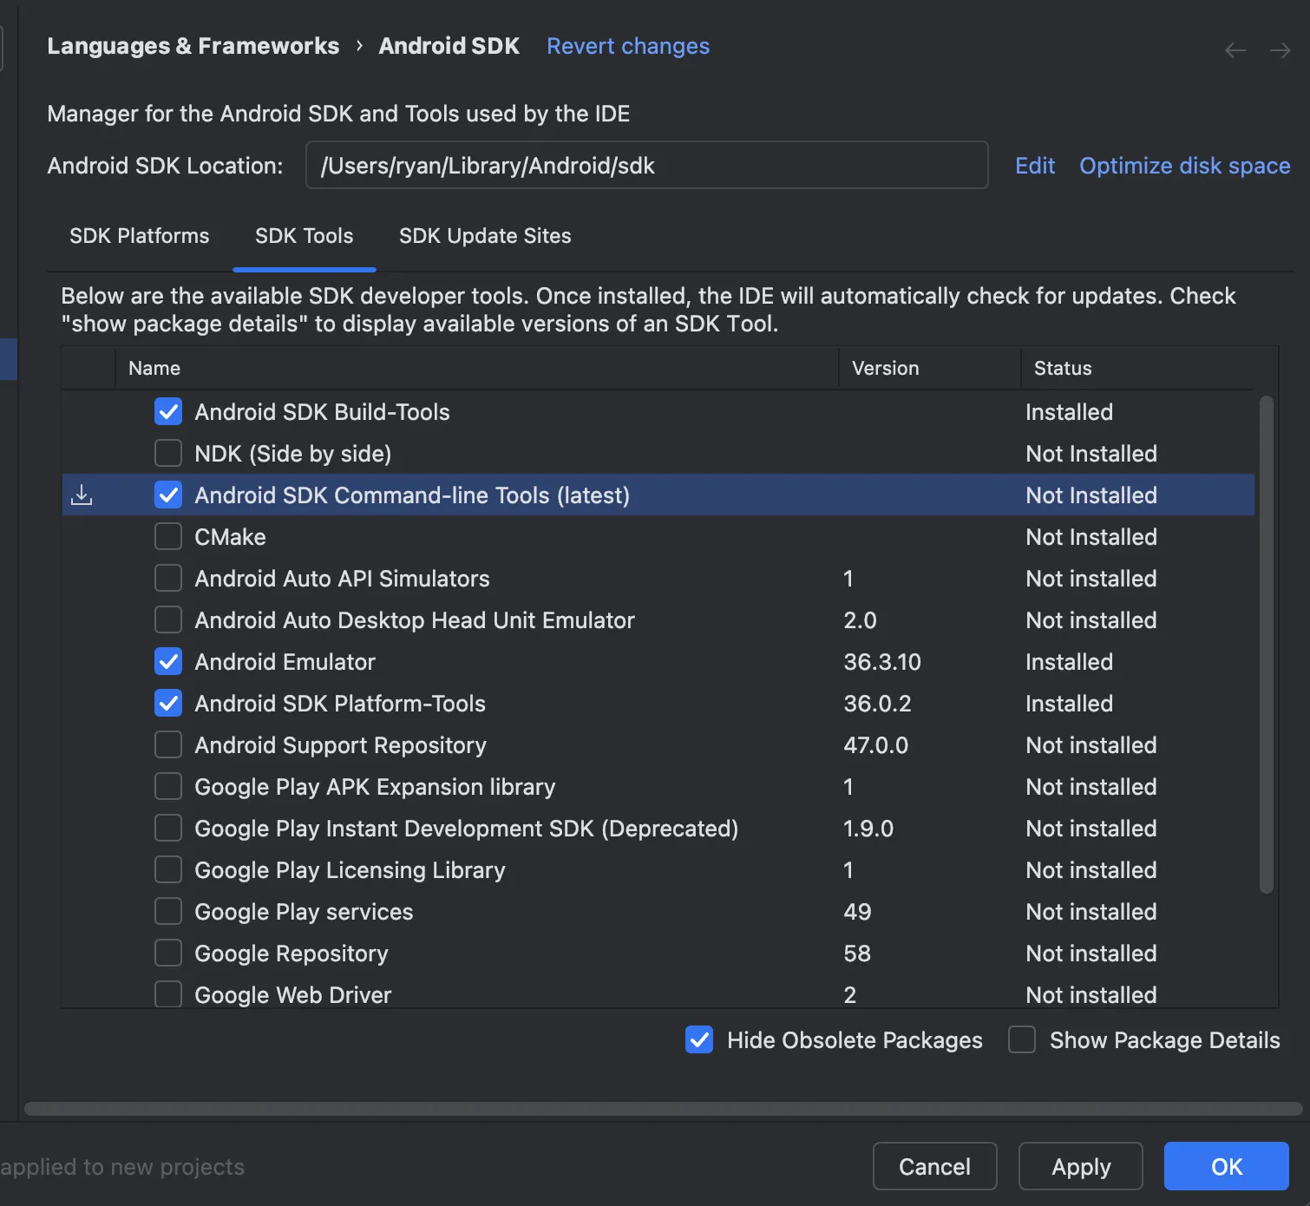Click the download icon beside Command-line Tools

coord(82,495)
